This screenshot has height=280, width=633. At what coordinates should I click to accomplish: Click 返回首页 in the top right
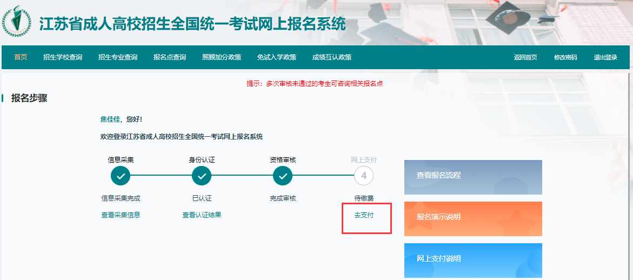pos(525,57)
